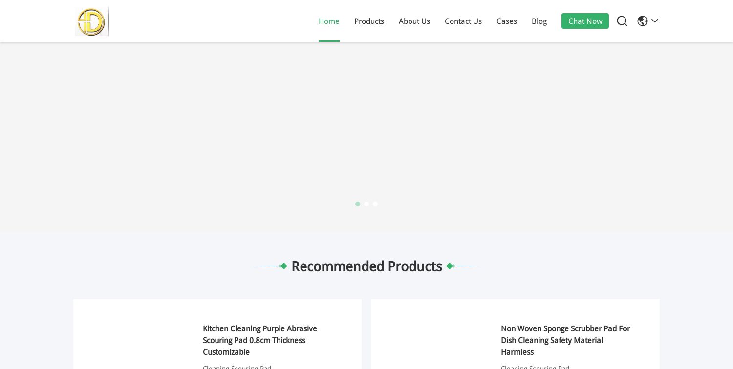Click the company logo
This screenshot has height=369, width=733.
tap(92, 21)
